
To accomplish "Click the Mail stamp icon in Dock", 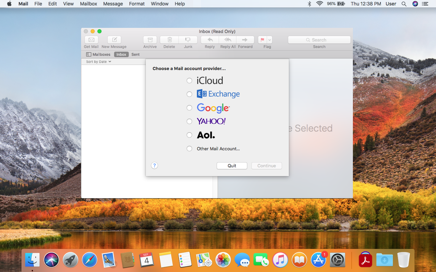I will [109, 260].
